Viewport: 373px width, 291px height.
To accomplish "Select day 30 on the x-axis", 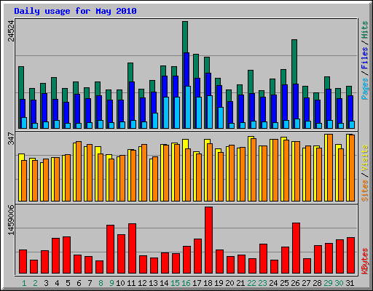I will (339, 283).
